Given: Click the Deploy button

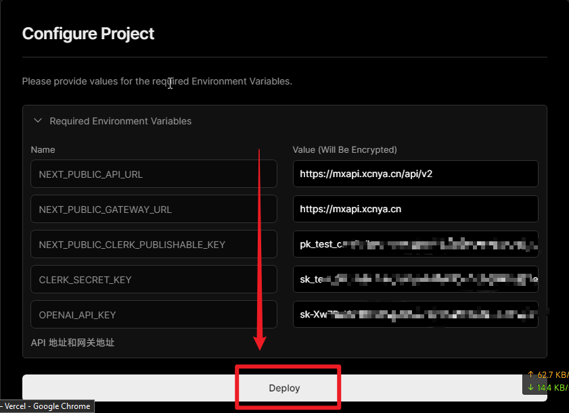Looking at the screenshot, I should (284, 387).
